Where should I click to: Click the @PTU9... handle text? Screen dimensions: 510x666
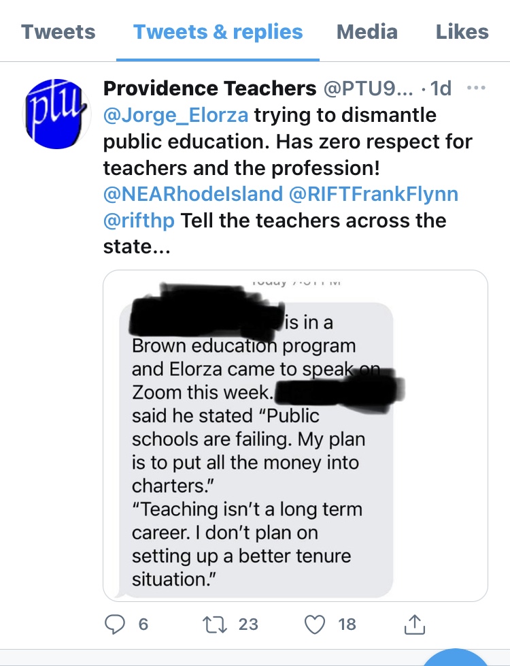369,89
